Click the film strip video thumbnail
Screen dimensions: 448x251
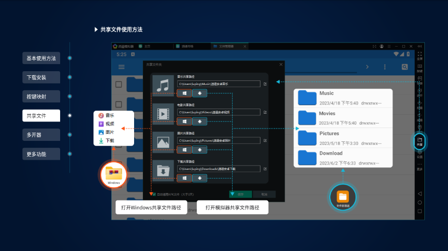coord(163,114)
